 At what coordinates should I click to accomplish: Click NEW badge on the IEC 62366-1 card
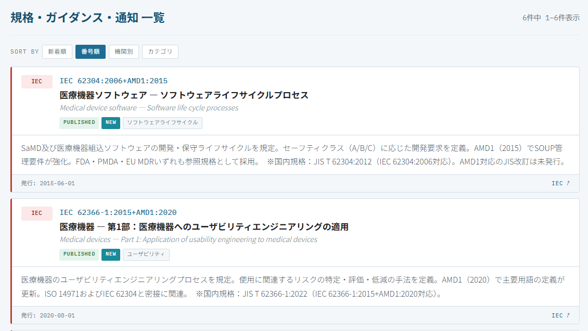pos(111,254)
